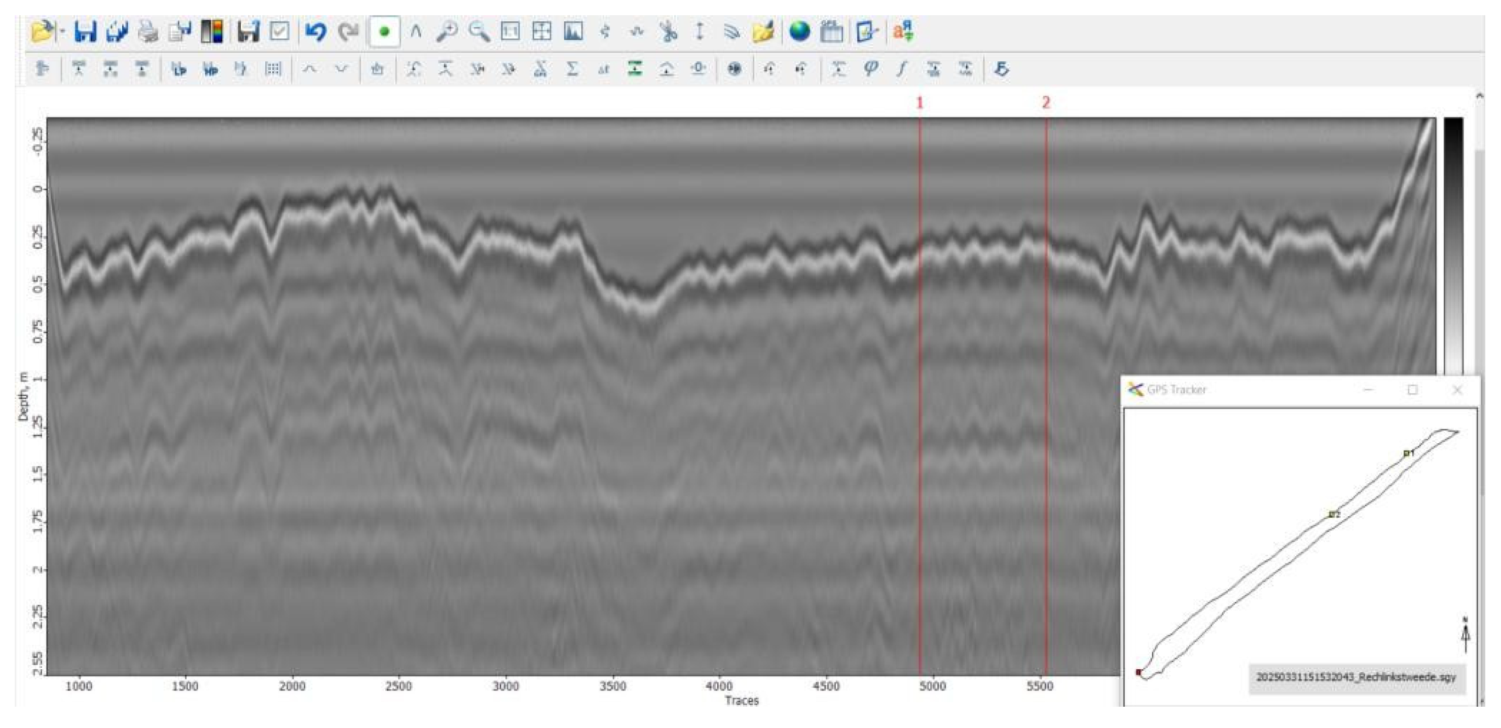Click the globe map icon

pyautogui.click(x=799, y=31)
